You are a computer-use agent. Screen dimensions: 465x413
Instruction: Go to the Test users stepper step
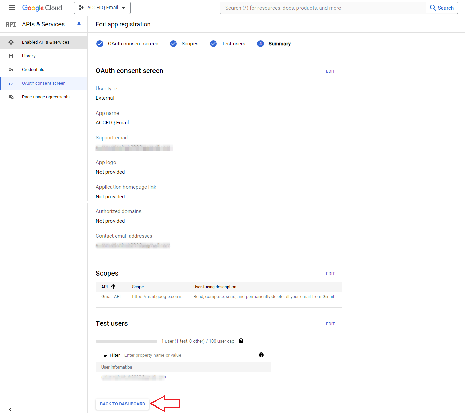point(234,44)
